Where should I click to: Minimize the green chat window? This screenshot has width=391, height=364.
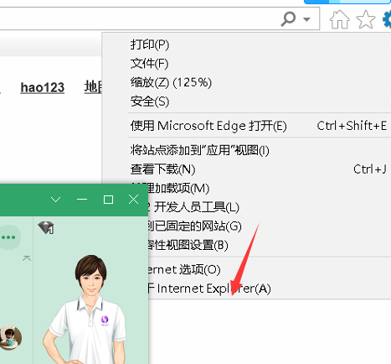pos(82,200)
